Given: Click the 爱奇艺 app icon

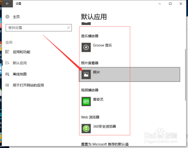Looking at the screenshot, I should [86, 102].
